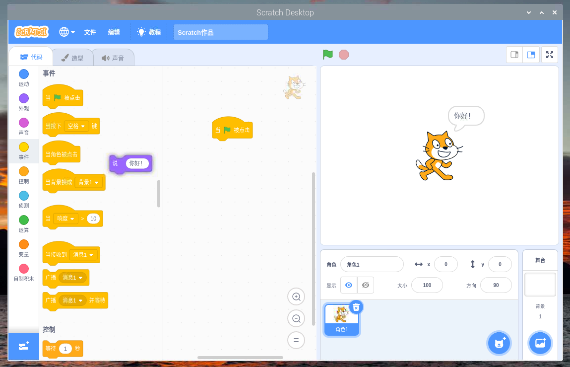Screen dimensions: 570x367
Task: Click the choose a backdrop button
Action: (540, 343)
